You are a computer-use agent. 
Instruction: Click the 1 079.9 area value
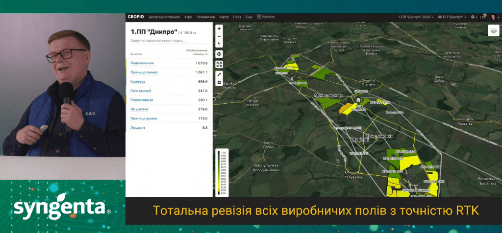click(x=201, y=63)
